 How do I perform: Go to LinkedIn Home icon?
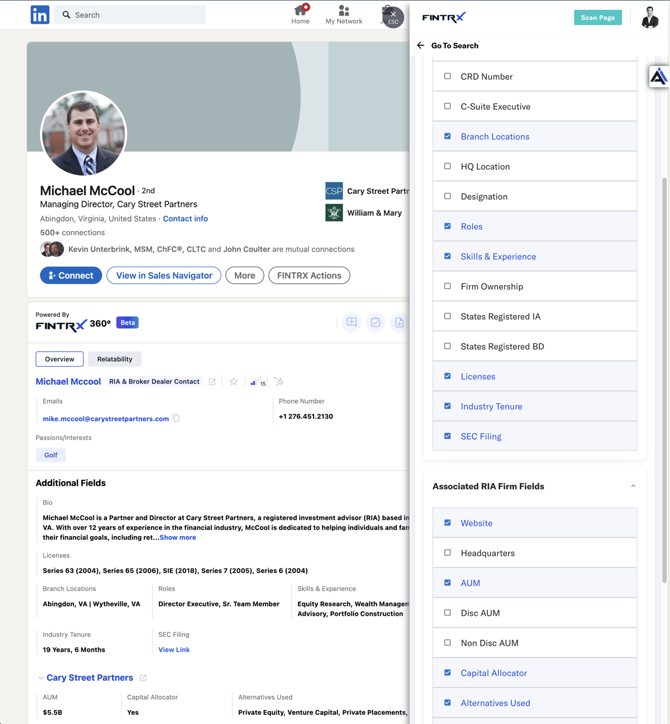pos(300,10)
